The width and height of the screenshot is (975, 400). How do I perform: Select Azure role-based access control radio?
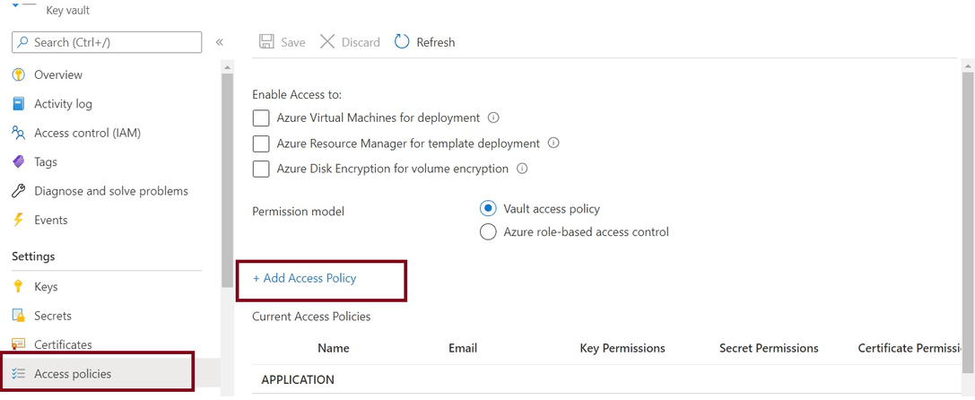tap(488, 232)
